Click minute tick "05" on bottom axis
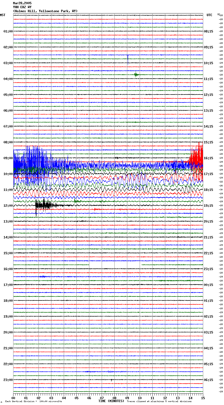Image resolution: width=224 pixels, height=405 pixels. pyautogui.click(x=76, y=398)
